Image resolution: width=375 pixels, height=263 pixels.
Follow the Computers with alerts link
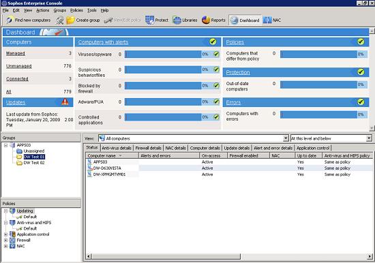tap(103, 42)
